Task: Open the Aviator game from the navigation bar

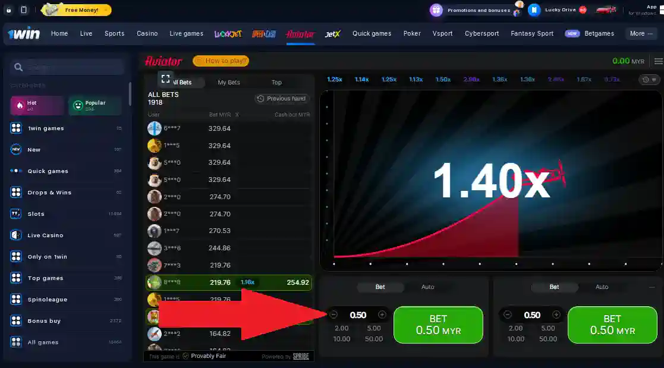Action: tap(300, 33)
